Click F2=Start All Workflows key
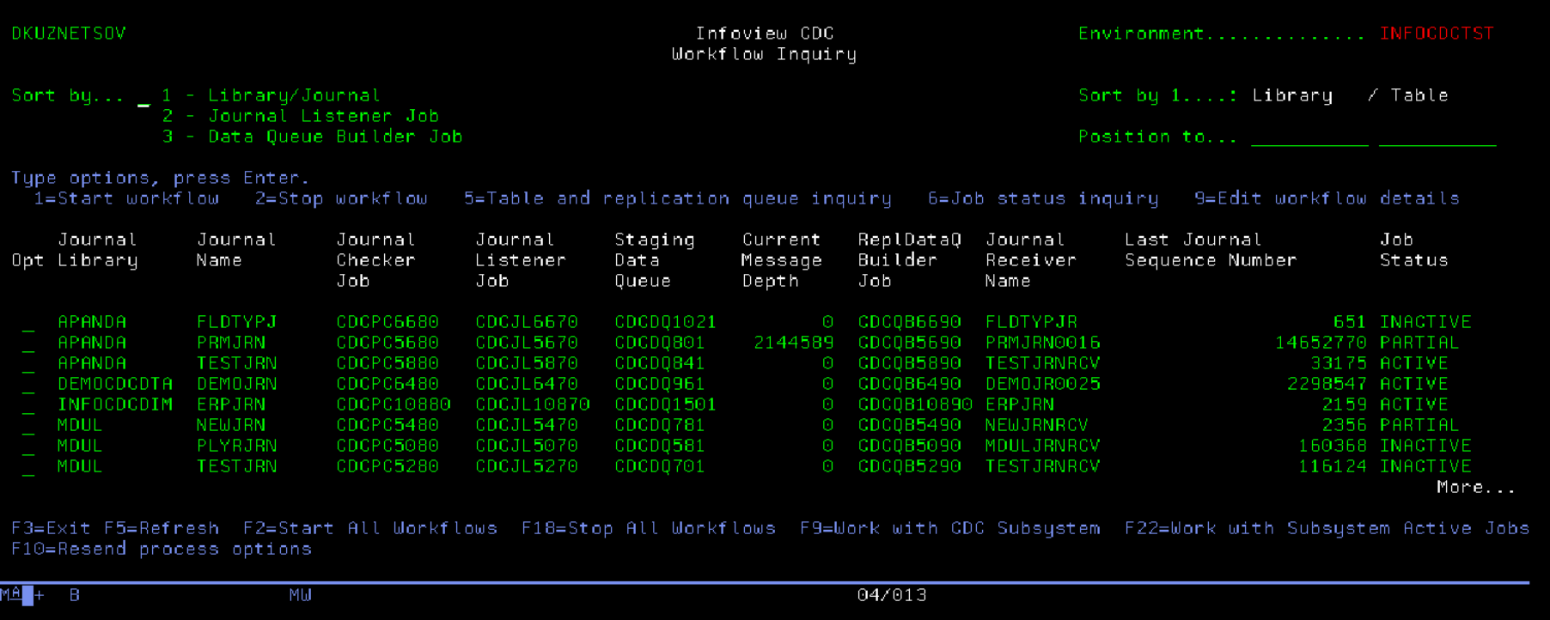The height and width of the screenshot is (620, 1550). 370,528
